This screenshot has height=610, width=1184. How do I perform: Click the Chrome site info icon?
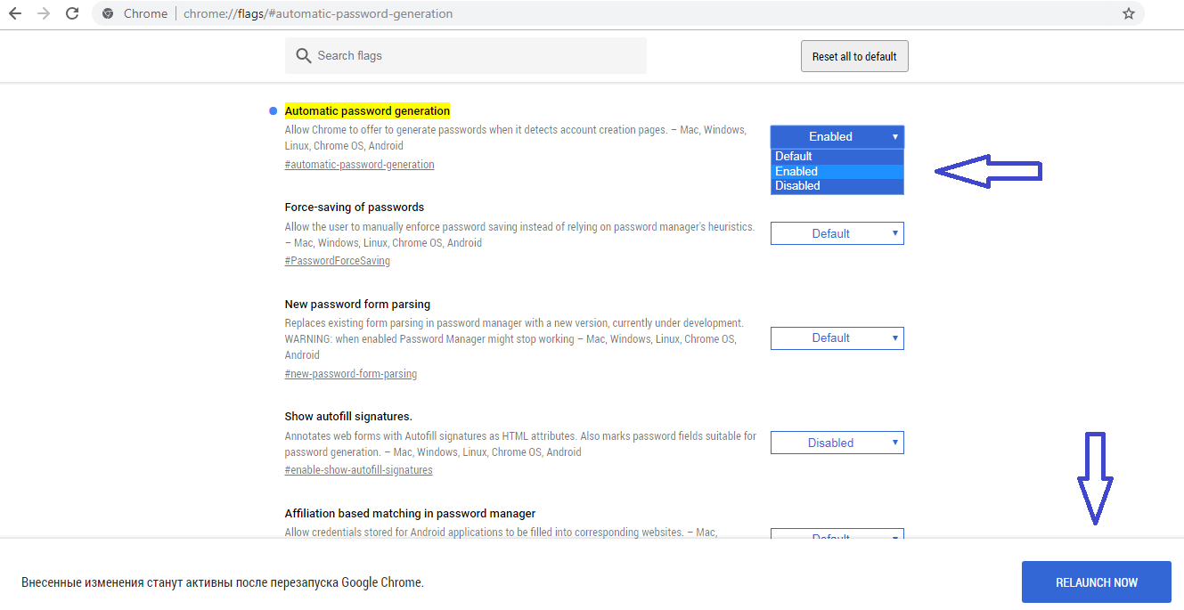coord(108,13)
